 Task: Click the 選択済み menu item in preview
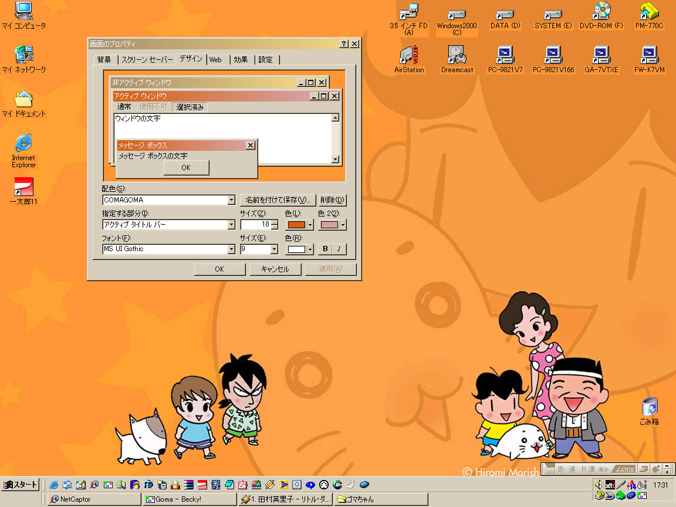(x=190, y=107)
